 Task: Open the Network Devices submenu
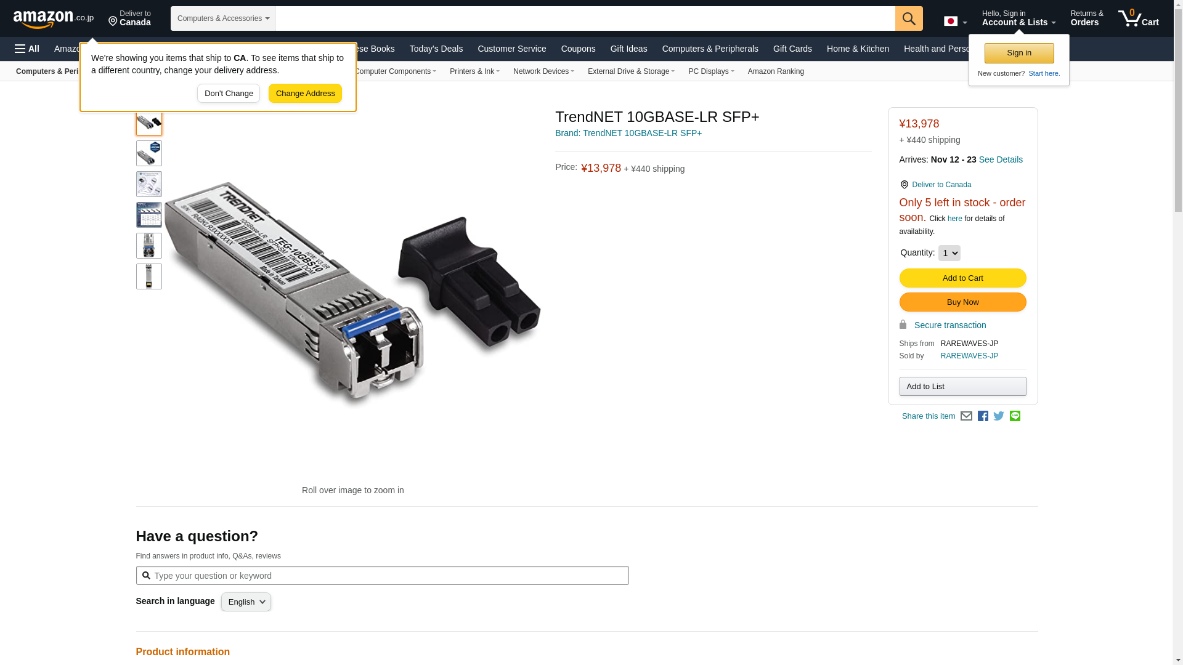coord(543,71)
